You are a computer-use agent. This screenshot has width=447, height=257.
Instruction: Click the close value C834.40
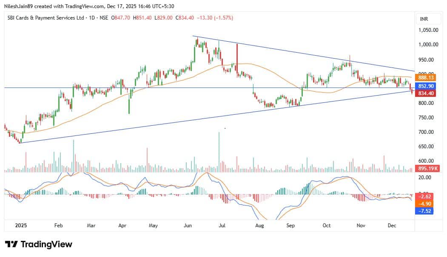click(x=185, y=18)
